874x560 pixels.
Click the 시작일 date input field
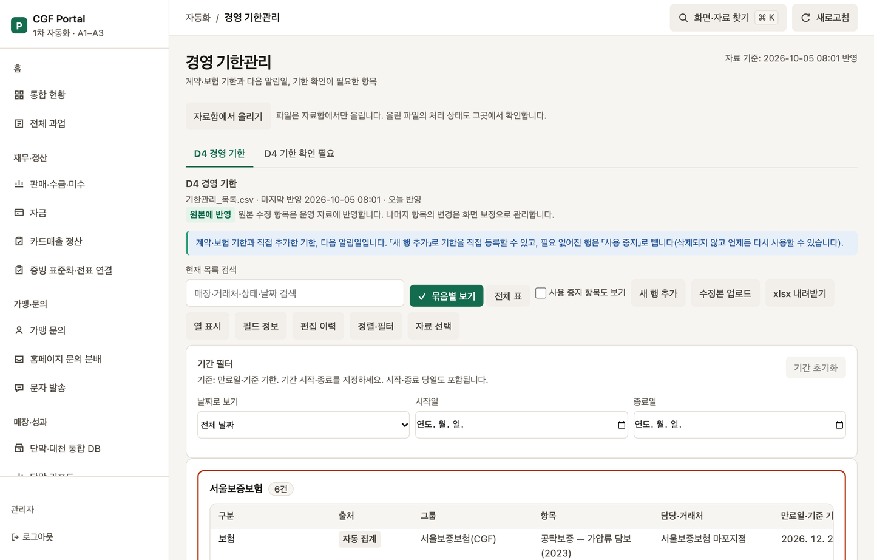pyautogui.click(x=521, y=425)
